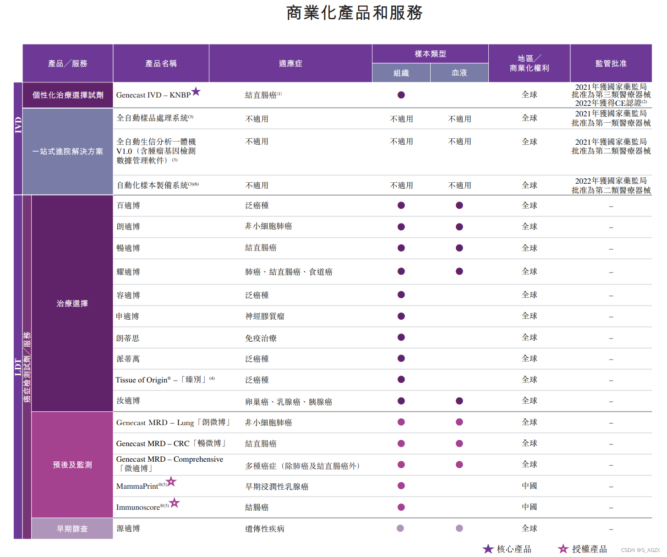
Task: Click product name Genecast IVD – KNBP
Action: point(153,95)
